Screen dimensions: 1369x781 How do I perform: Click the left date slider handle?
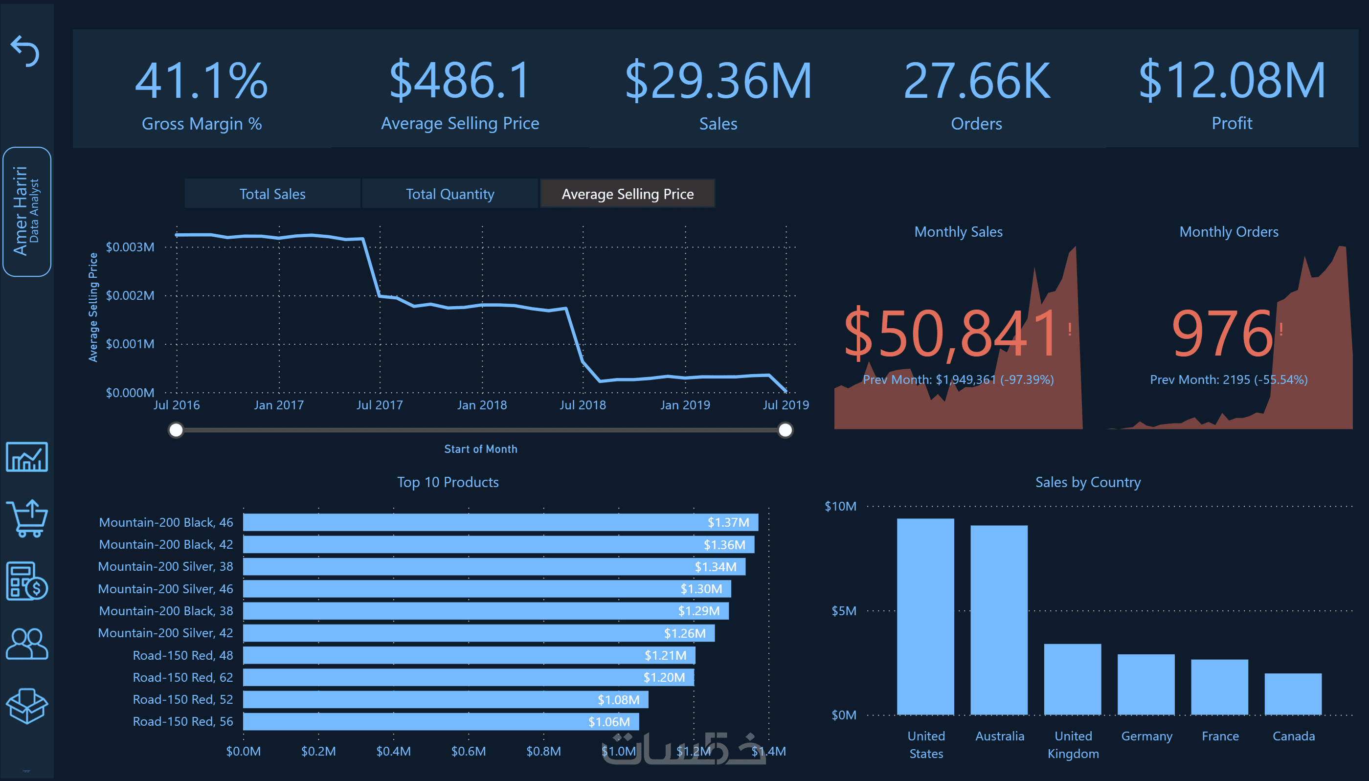point(176,430)
